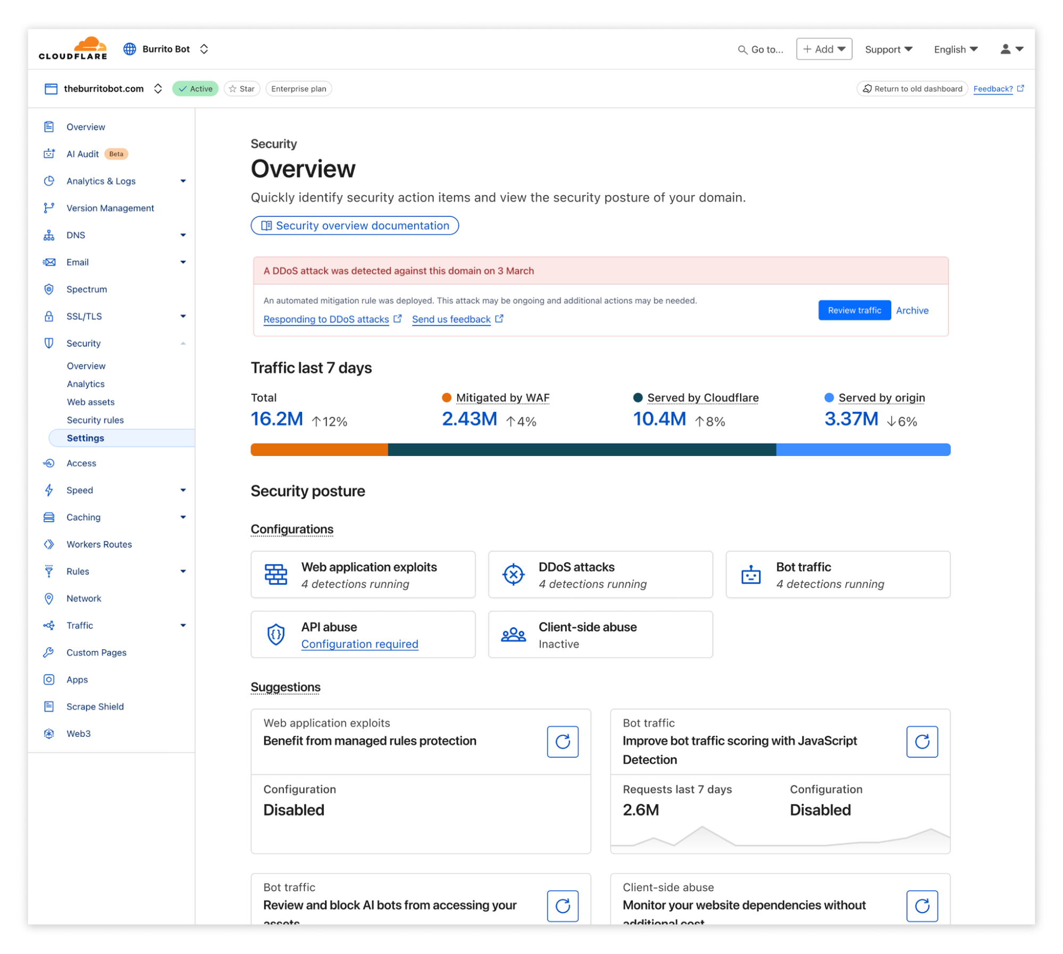Image resolution: width=1063 pixels, height=954 pixels.
Task: Click the Spectrum shield icon
Action: pos(49,289)
